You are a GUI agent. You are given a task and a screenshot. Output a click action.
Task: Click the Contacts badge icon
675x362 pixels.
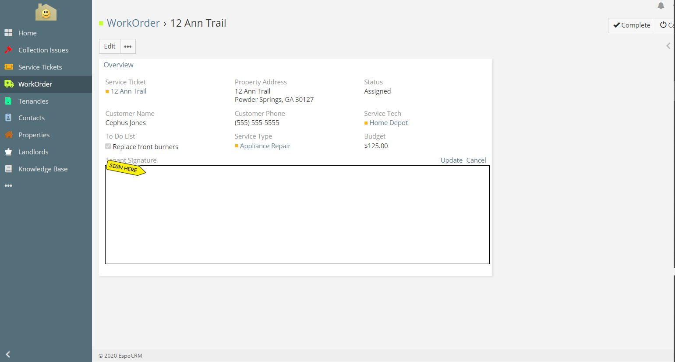[8, 118]
